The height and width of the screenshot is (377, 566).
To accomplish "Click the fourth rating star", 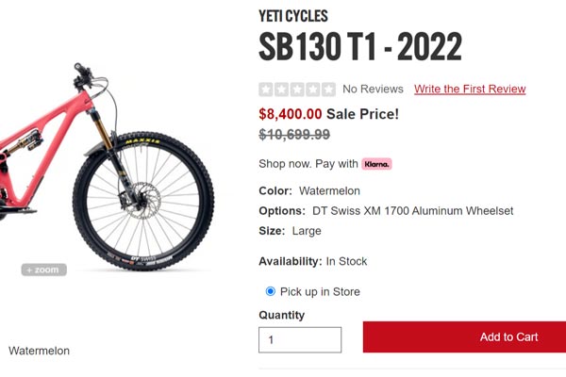I will (x=312, y=90).
